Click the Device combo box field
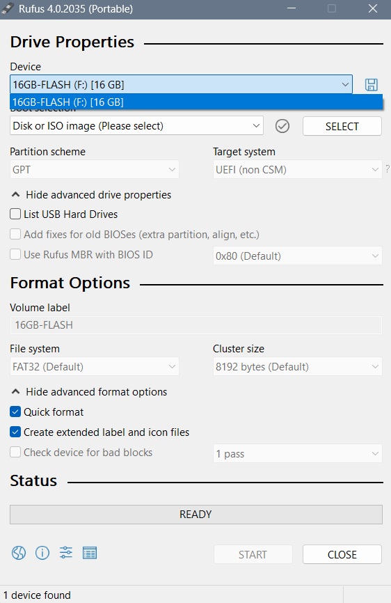This screenshot has width=391, height=603. coord(181,84)
